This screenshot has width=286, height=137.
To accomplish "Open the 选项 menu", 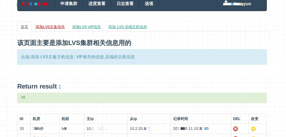I will point(149,4).
